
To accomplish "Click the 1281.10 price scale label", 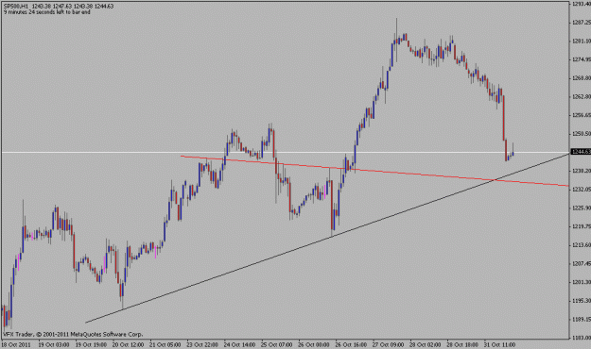I will [582, 41].
